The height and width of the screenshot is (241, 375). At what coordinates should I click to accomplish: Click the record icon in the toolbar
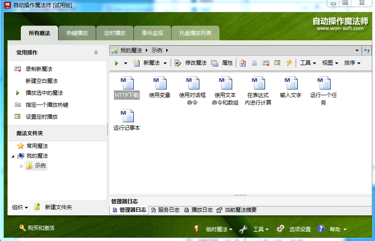[x=266, y=63]
